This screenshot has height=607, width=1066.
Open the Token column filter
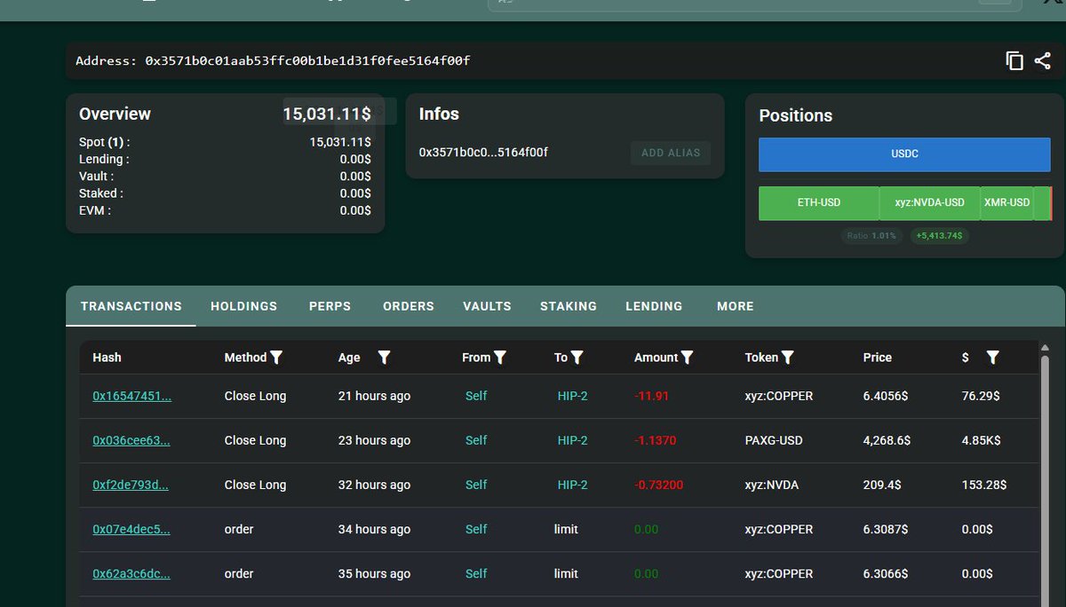(x=788, y=357)
